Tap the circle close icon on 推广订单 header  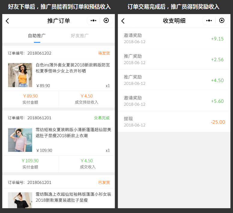106,21
